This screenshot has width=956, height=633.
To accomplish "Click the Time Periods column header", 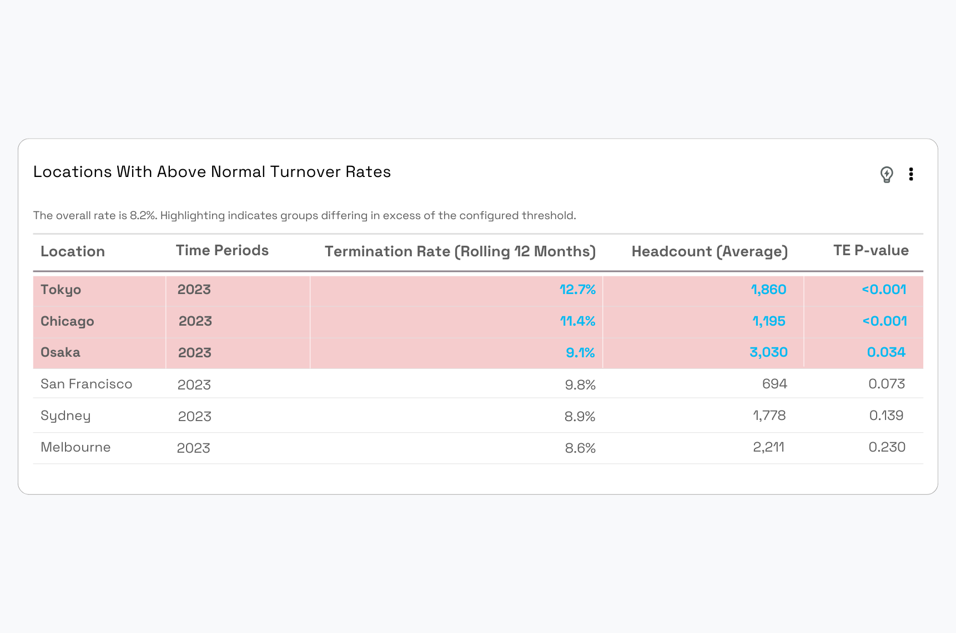I will pyautogui.click(x=222, y=250).
